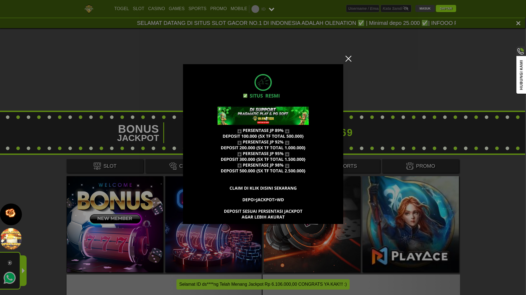Click DEPOSIT 500.000 {5X TF TOTAL 2.500.000} text
Screen dimensions: 526x295
click(x=263, y=171)
